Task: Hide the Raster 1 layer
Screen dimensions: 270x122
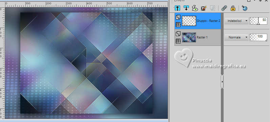Action: coord(178,41)
